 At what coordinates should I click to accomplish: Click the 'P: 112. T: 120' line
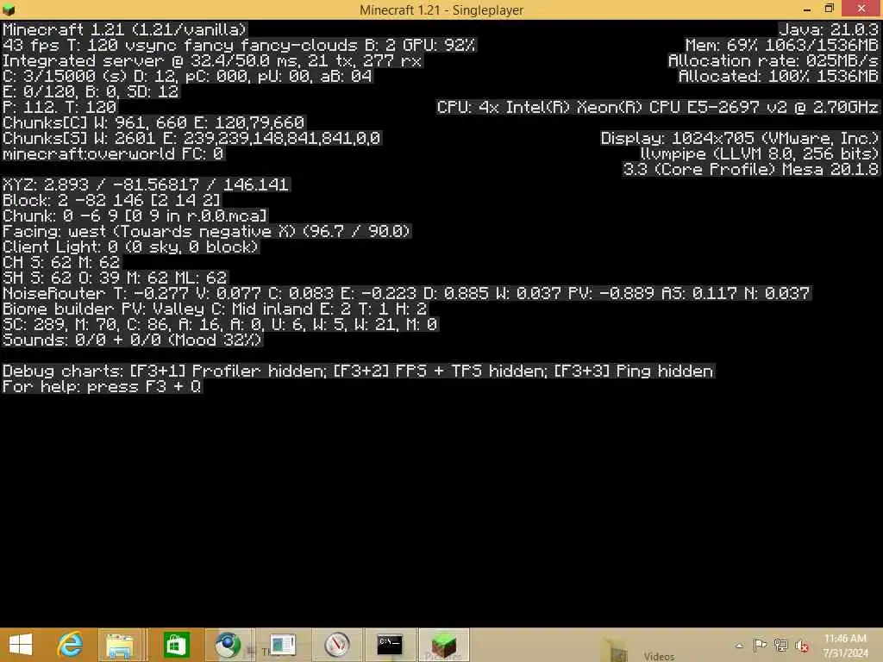click(59, 107)
